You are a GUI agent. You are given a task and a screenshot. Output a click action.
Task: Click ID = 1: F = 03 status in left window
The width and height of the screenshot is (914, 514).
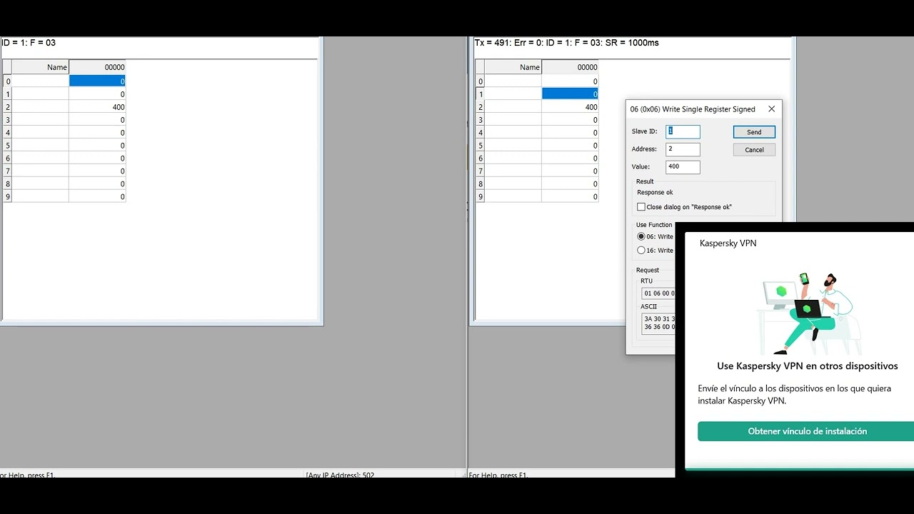29,43
